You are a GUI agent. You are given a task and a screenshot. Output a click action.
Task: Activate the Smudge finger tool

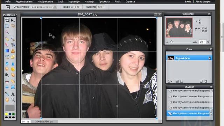pos(7,69)
